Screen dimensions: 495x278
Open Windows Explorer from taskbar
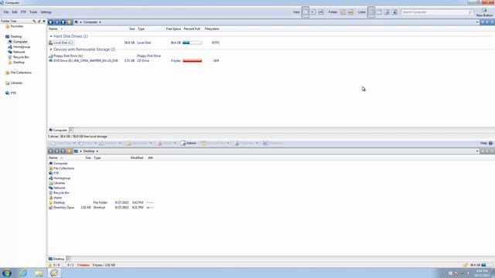point(39,273)
